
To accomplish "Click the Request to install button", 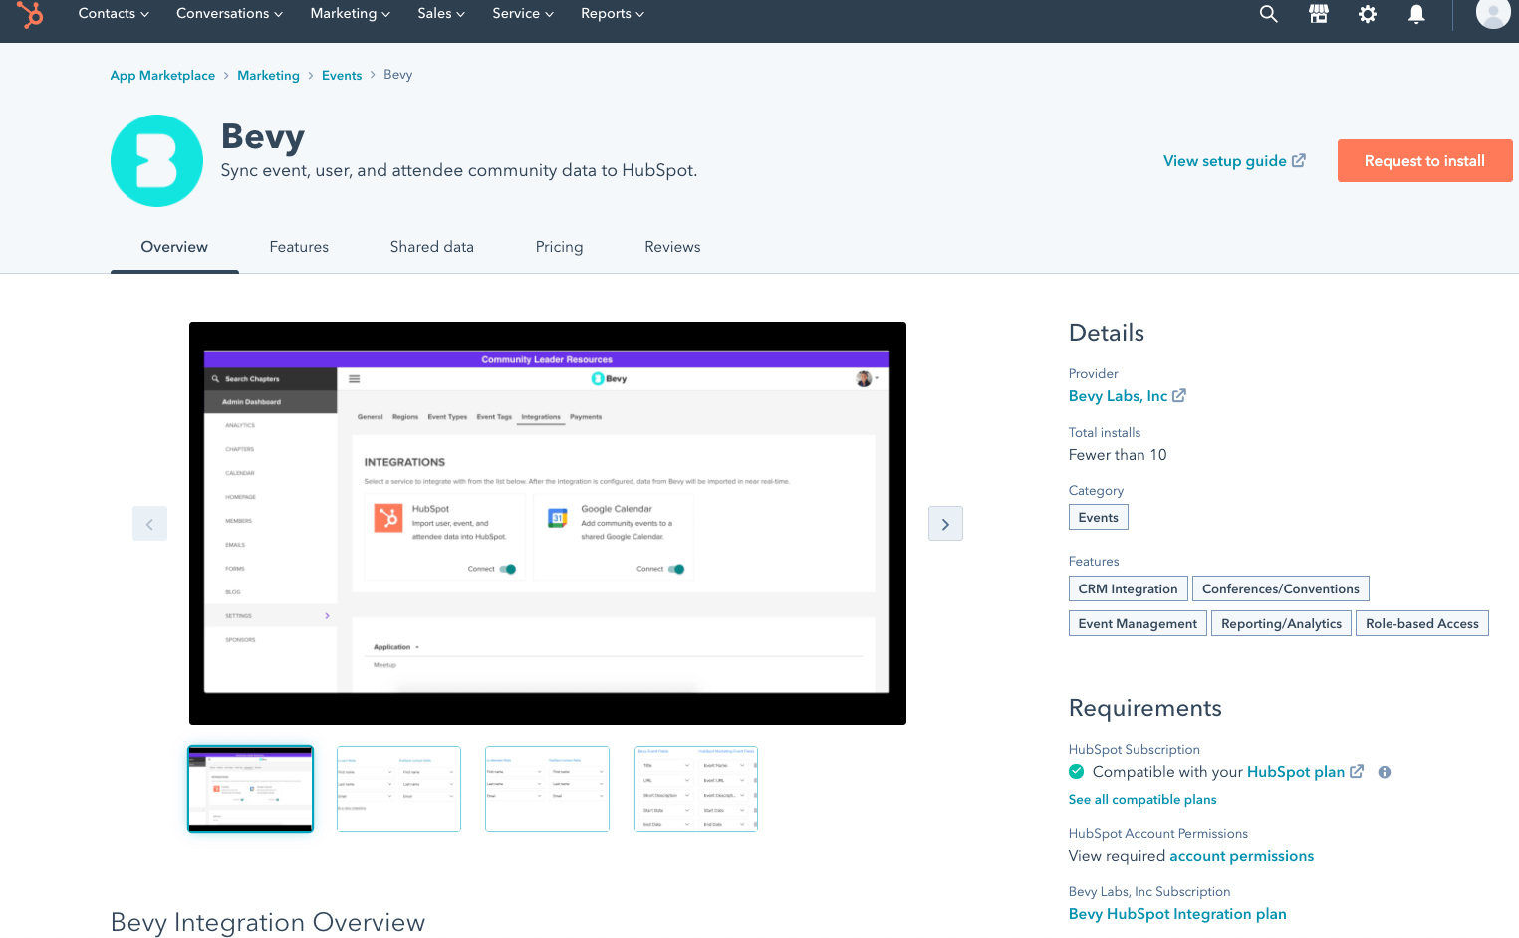I will [1423, 161].
